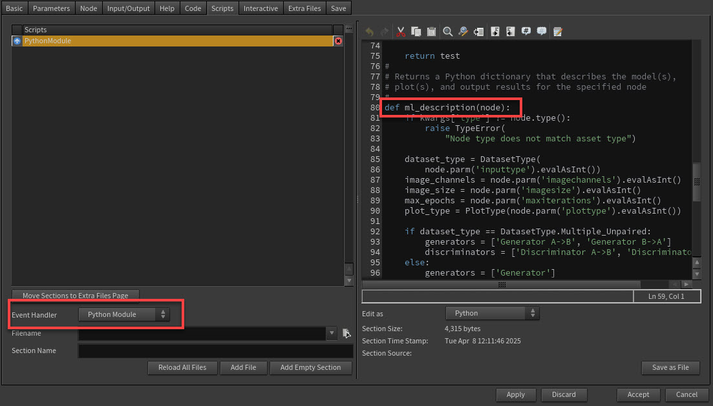Image resolution: width=713 pixels, height=406 pixels.
Task: Click the 'dataset_type = DatasetType(' line
Action: pyautogui.click(x=473, y=159)
